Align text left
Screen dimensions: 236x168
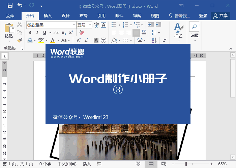pos(114,33)
